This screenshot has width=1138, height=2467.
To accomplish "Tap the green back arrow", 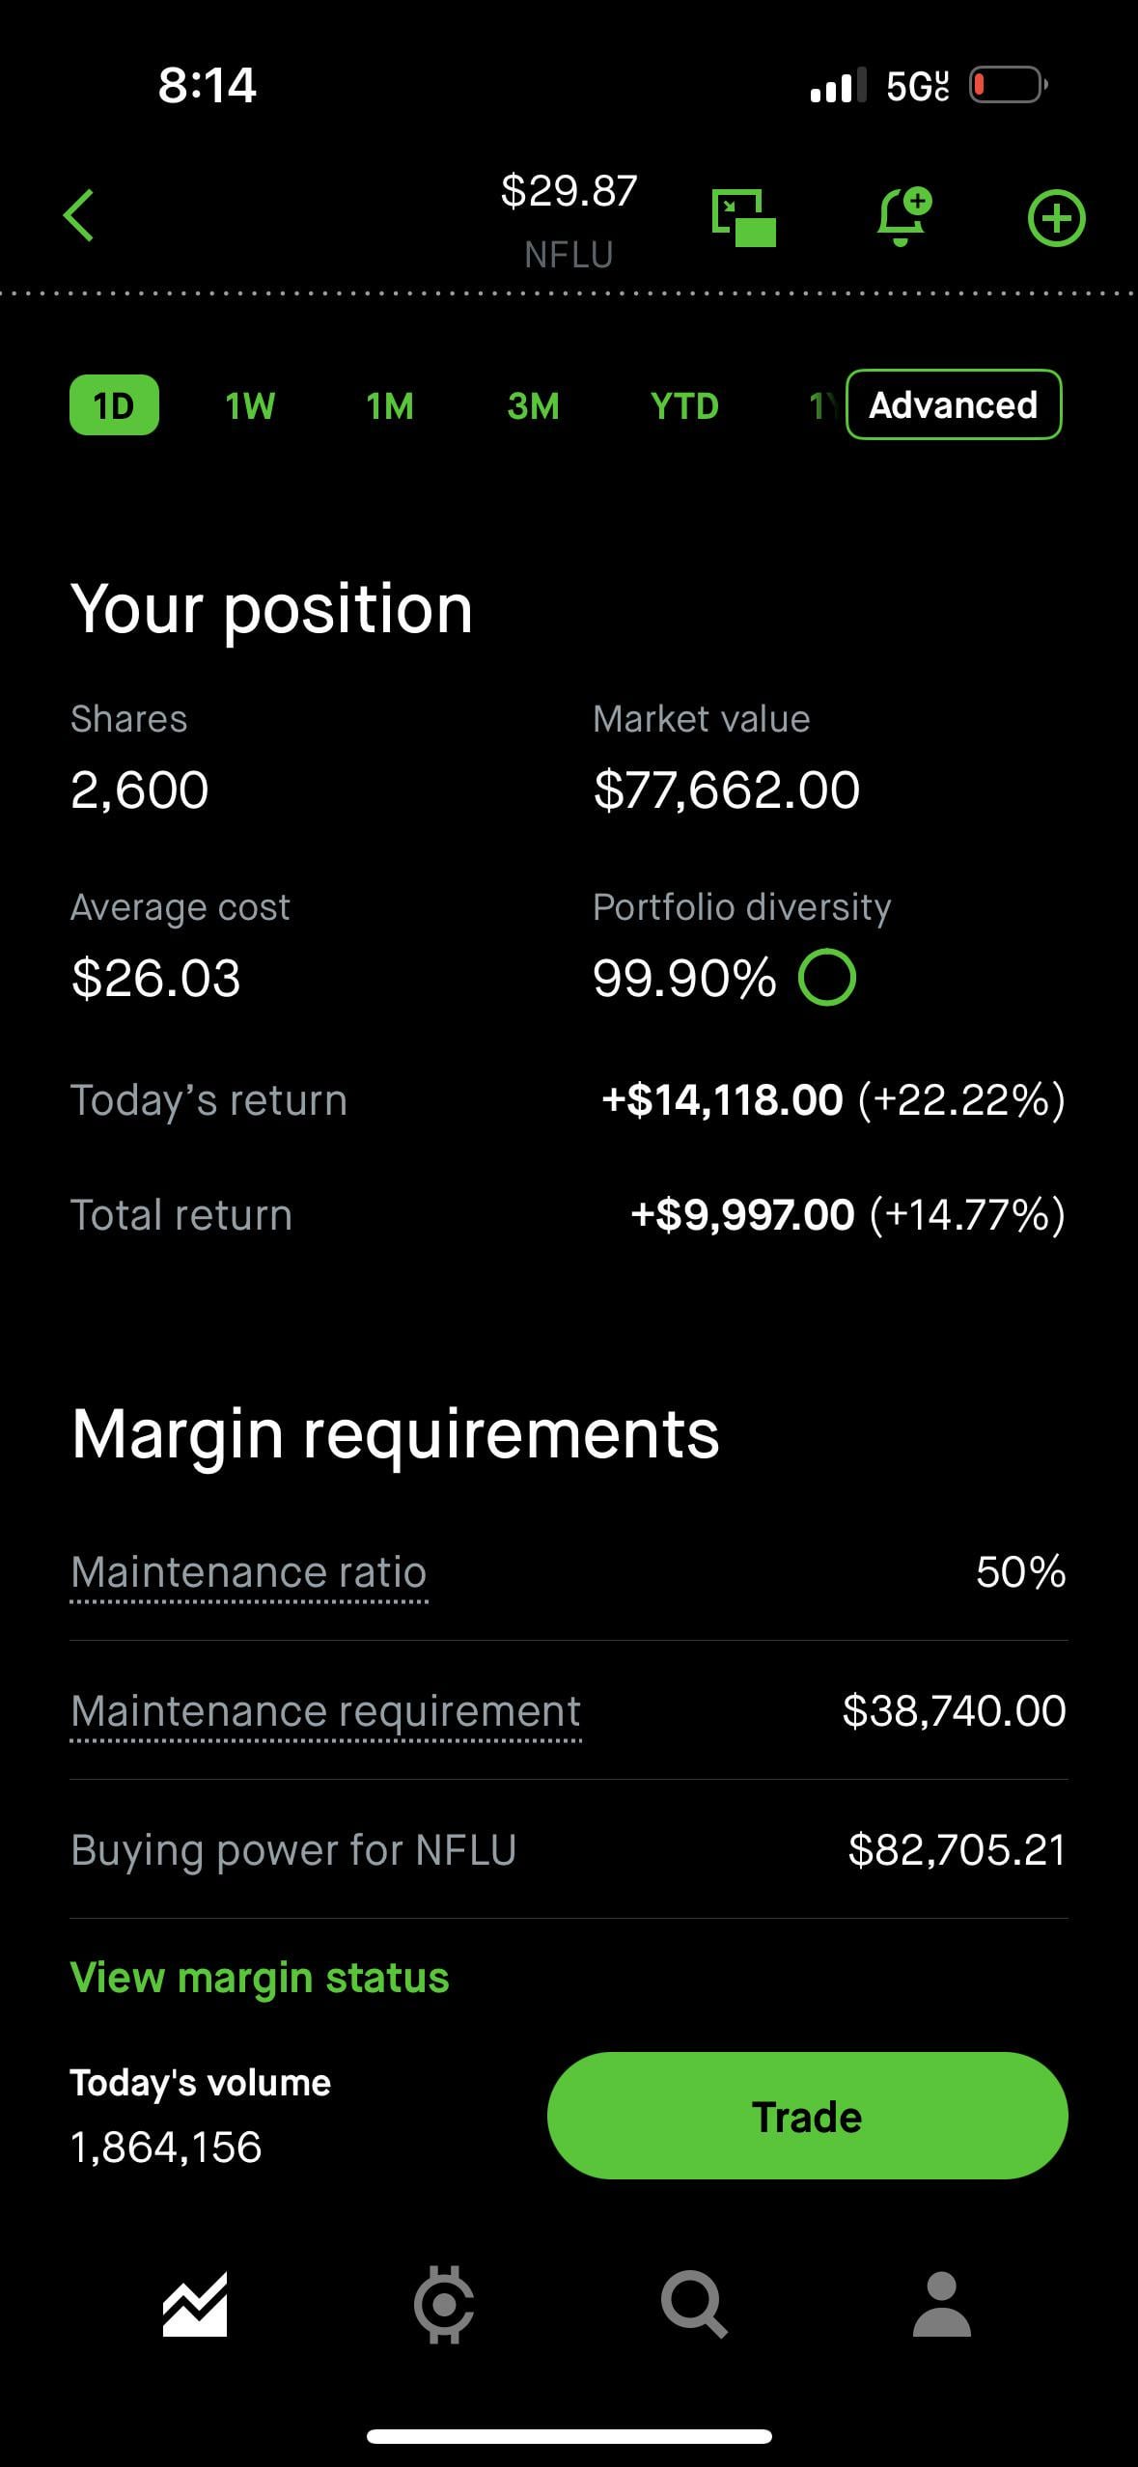I will point(79,215).
